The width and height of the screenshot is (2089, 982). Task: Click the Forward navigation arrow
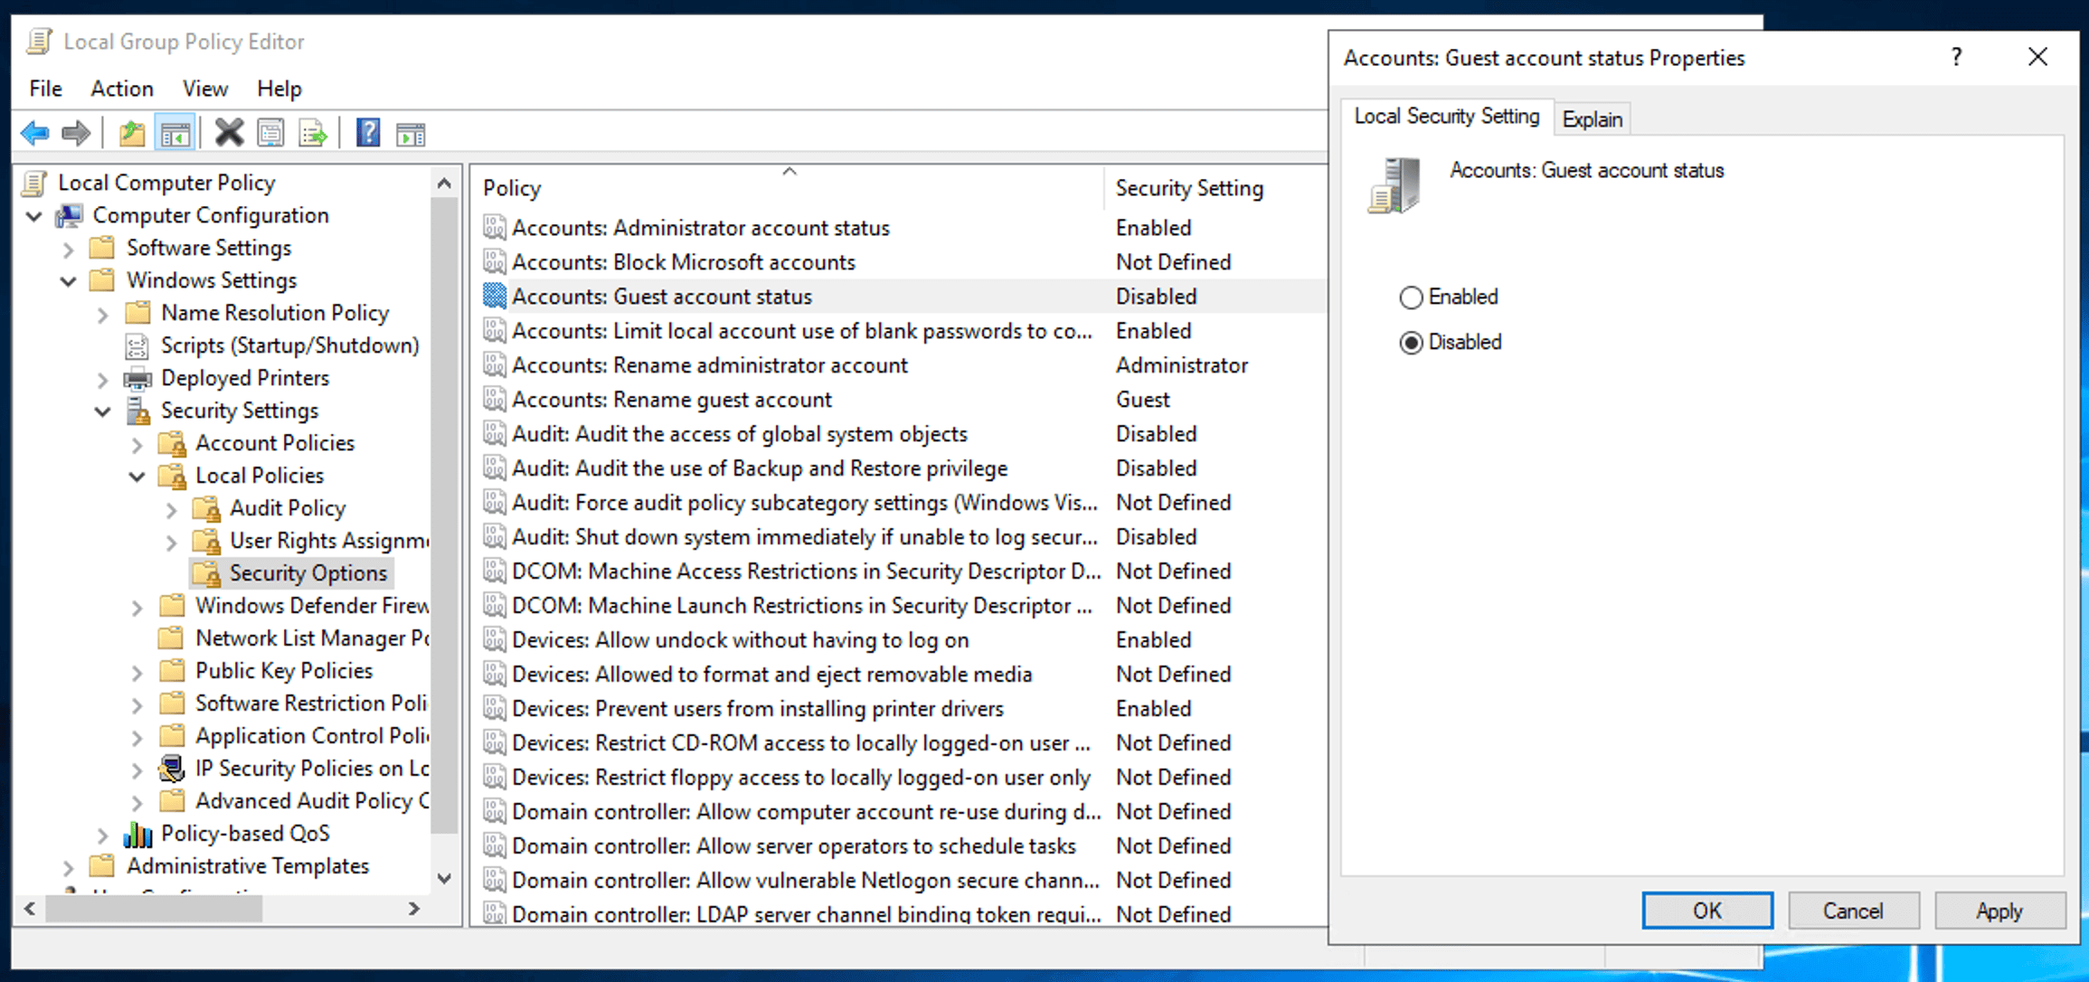click(x=76, y=132)
